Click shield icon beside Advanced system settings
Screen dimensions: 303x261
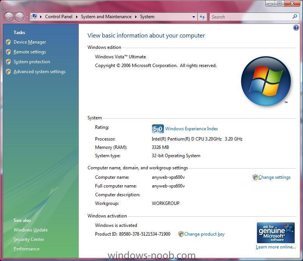[8, 72]
